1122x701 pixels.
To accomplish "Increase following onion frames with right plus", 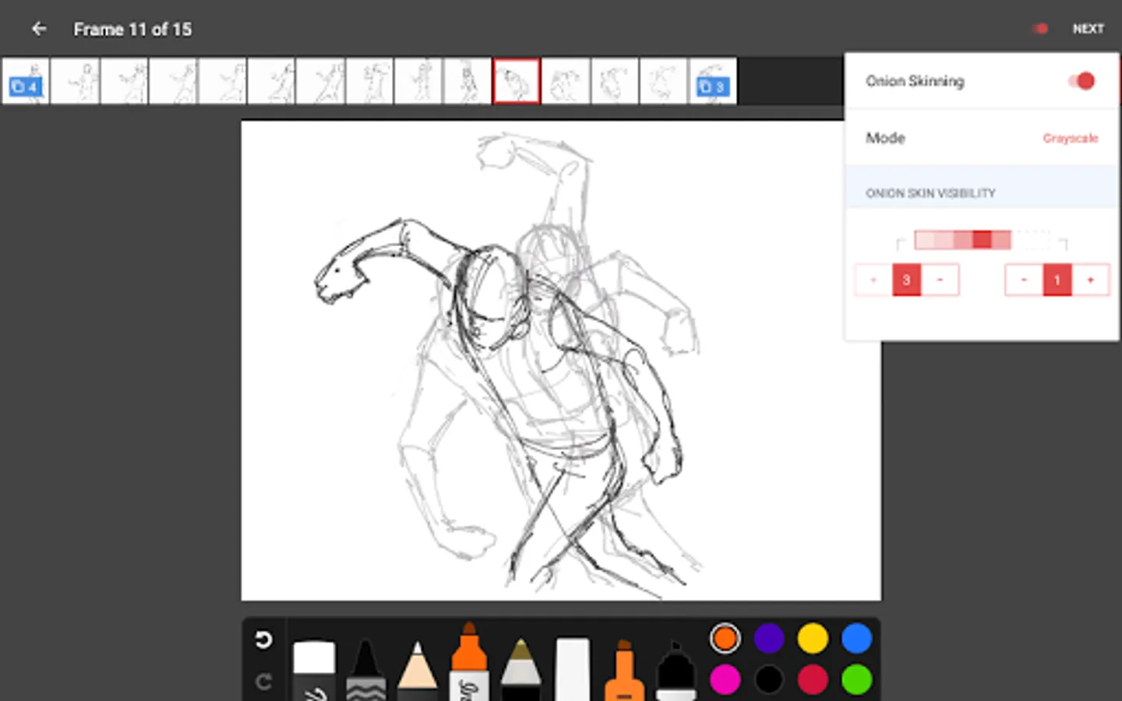I will (1091, 280).
